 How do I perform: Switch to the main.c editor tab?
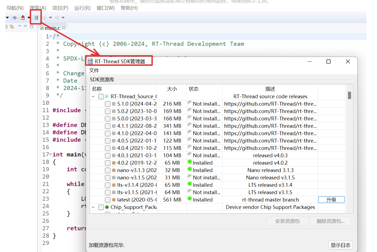coord(52,28)
